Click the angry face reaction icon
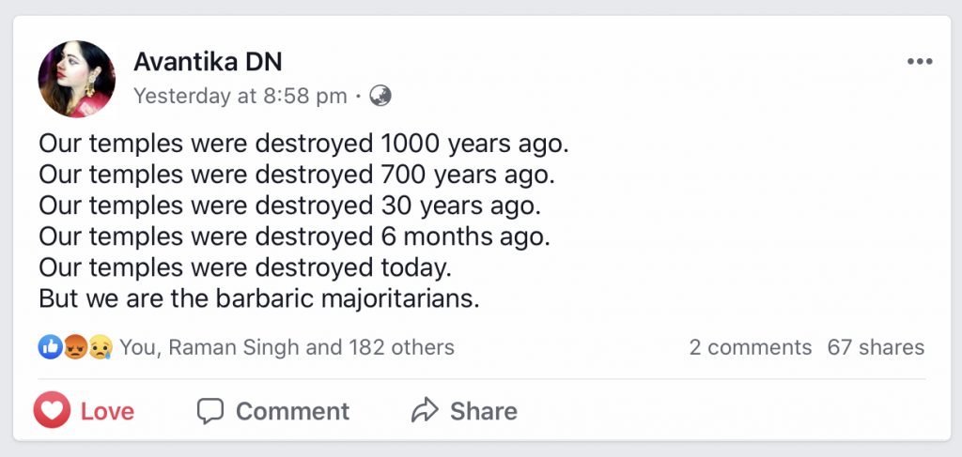The image size is (962, 457). pos(75,347)
